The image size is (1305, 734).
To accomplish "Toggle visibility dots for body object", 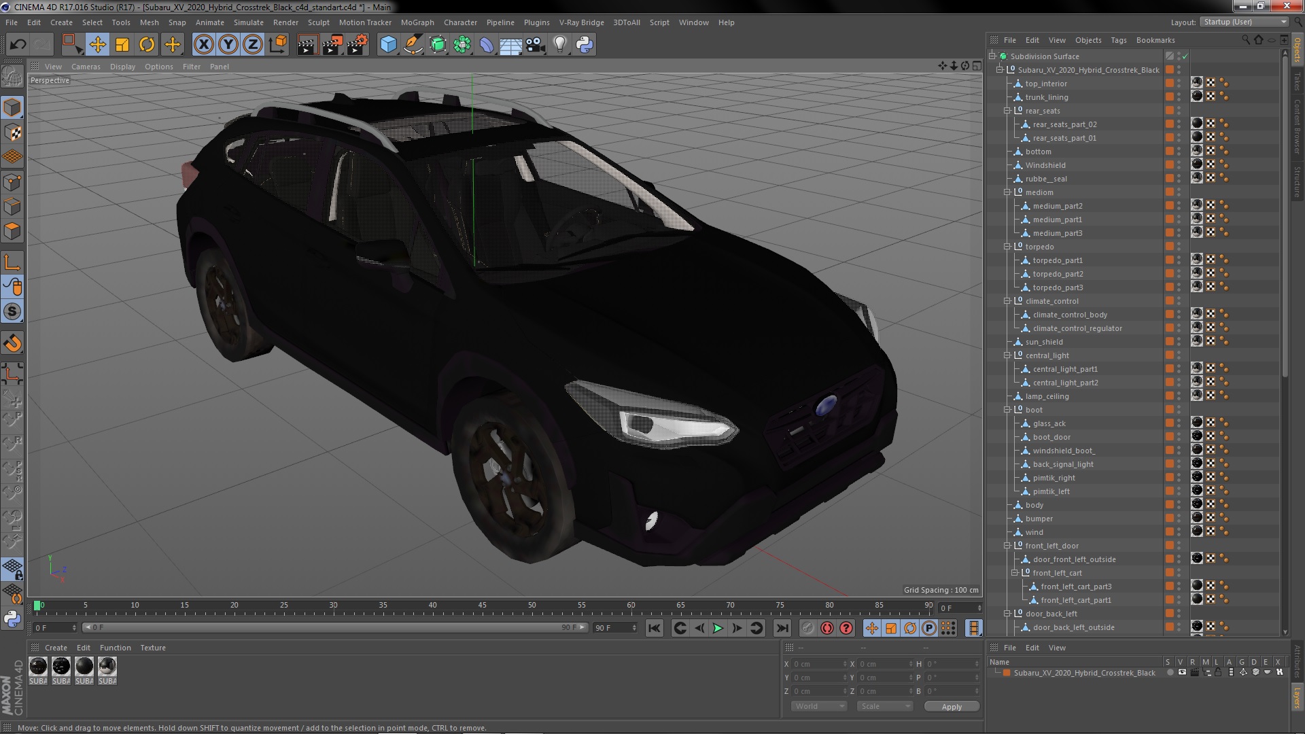I will 1179,505.
